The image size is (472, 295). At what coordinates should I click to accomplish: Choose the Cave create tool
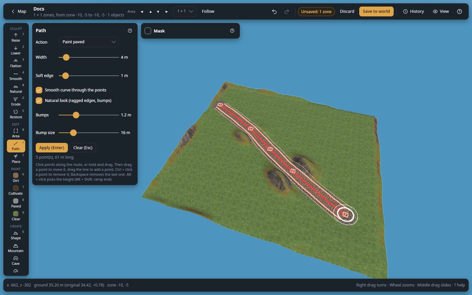tap(16, 261)
